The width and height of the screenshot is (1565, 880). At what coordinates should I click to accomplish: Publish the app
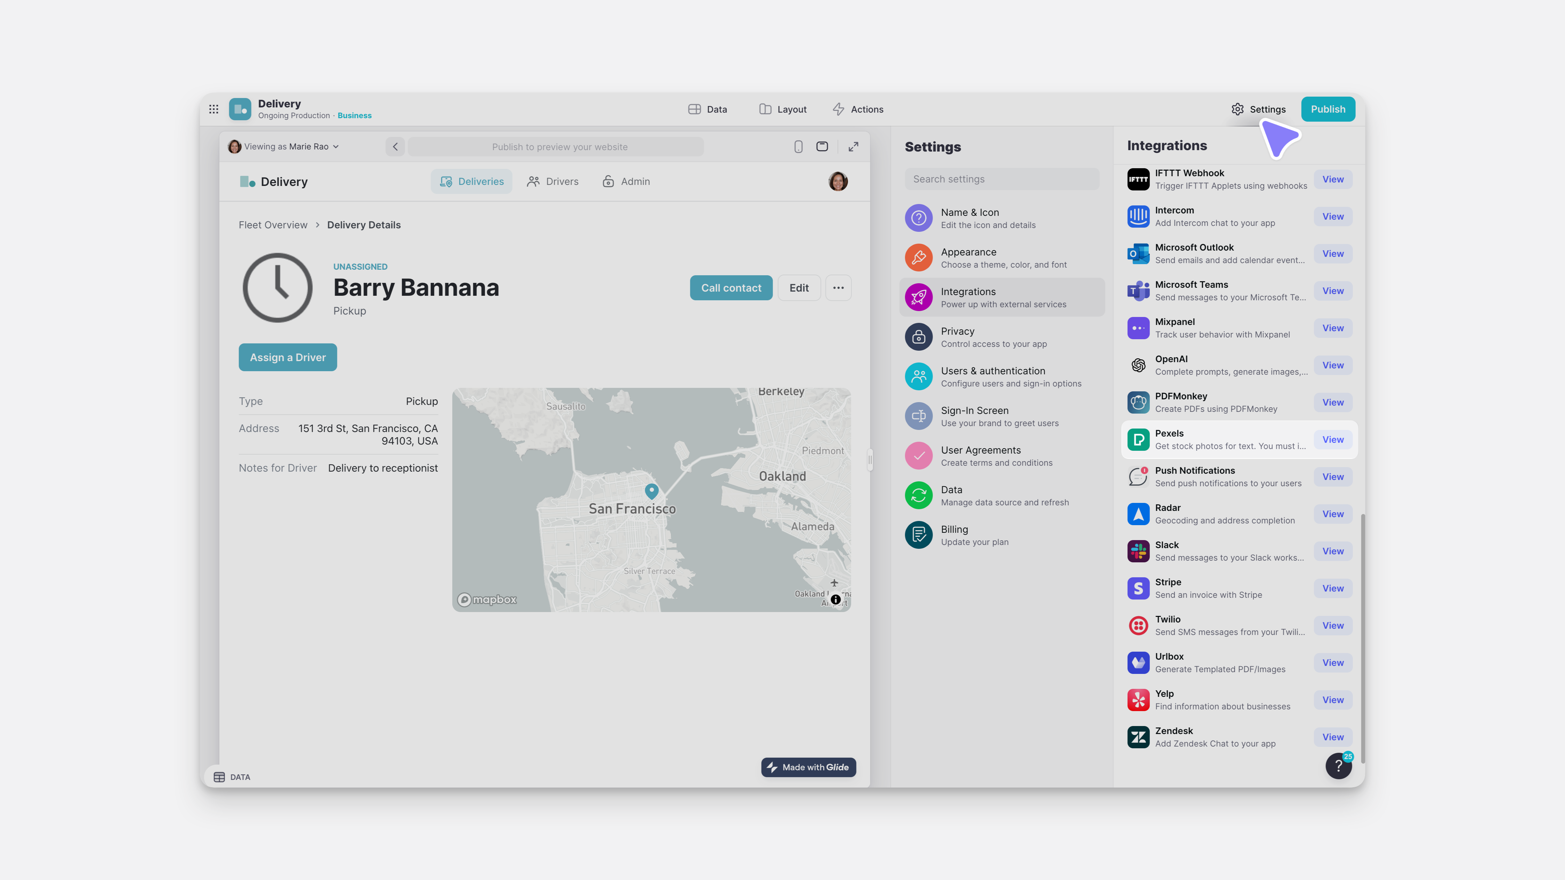[x=1328, y=109]
